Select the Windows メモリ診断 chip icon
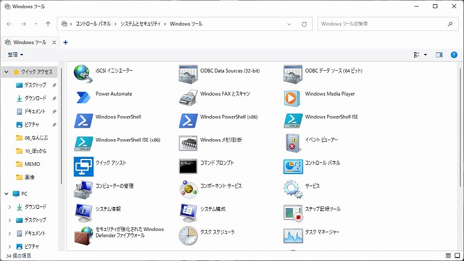Viewport: 464px width, 261px height. [x=188, y=143]
